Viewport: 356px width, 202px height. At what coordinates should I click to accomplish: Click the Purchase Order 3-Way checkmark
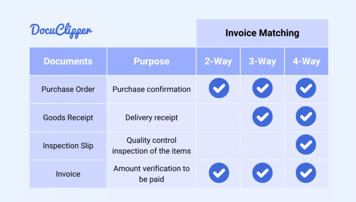click(x=263, y=88)
